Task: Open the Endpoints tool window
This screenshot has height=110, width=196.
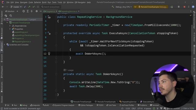Action: point(35,105)
